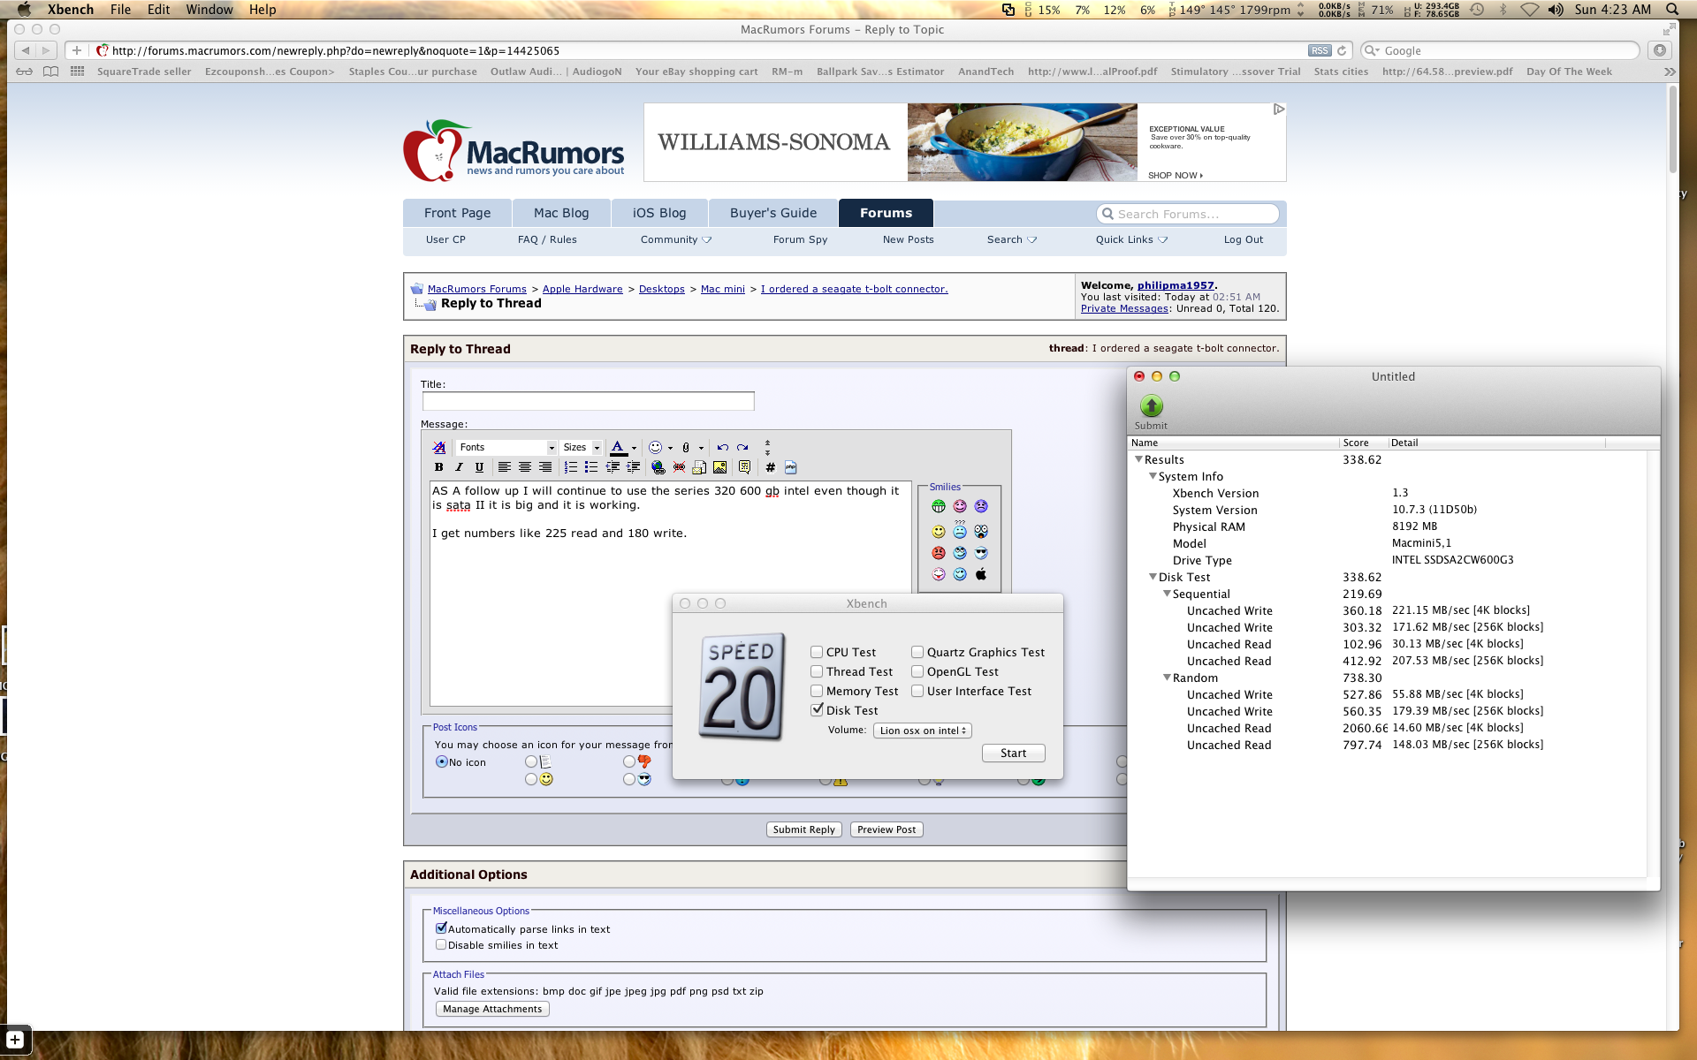
Task: Click the Safari Reload page icon
Action: (1342, 51)
